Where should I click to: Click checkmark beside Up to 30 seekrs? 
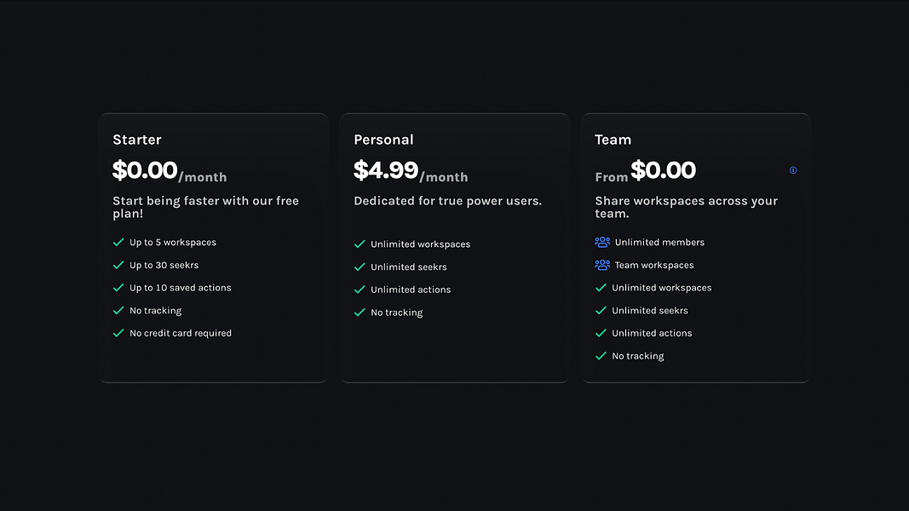click(x=118, y=265)
